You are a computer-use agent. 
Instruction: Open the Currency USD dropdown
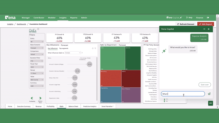[37, 86]
